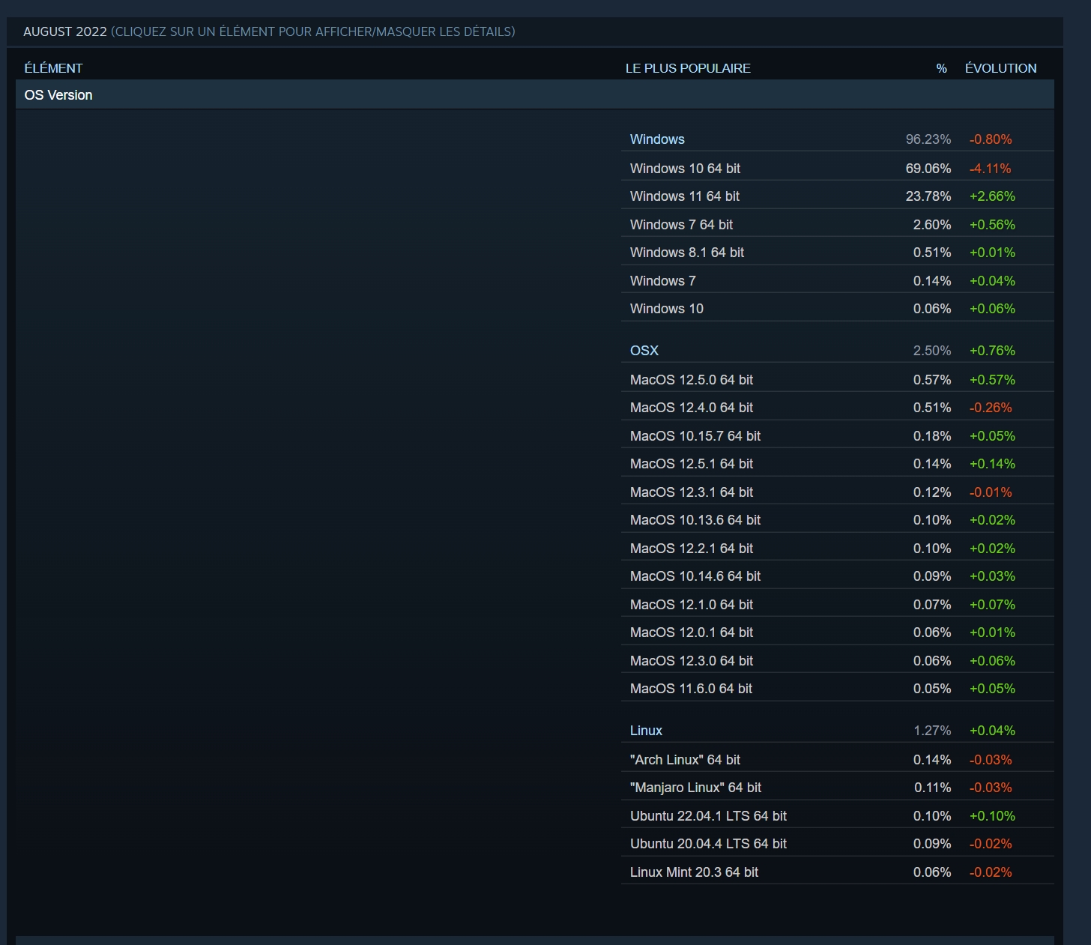Image resolution: width=1091 pixels, height=945 pixels.
Task: Select the Windows category heading
Action: [657, 139]
